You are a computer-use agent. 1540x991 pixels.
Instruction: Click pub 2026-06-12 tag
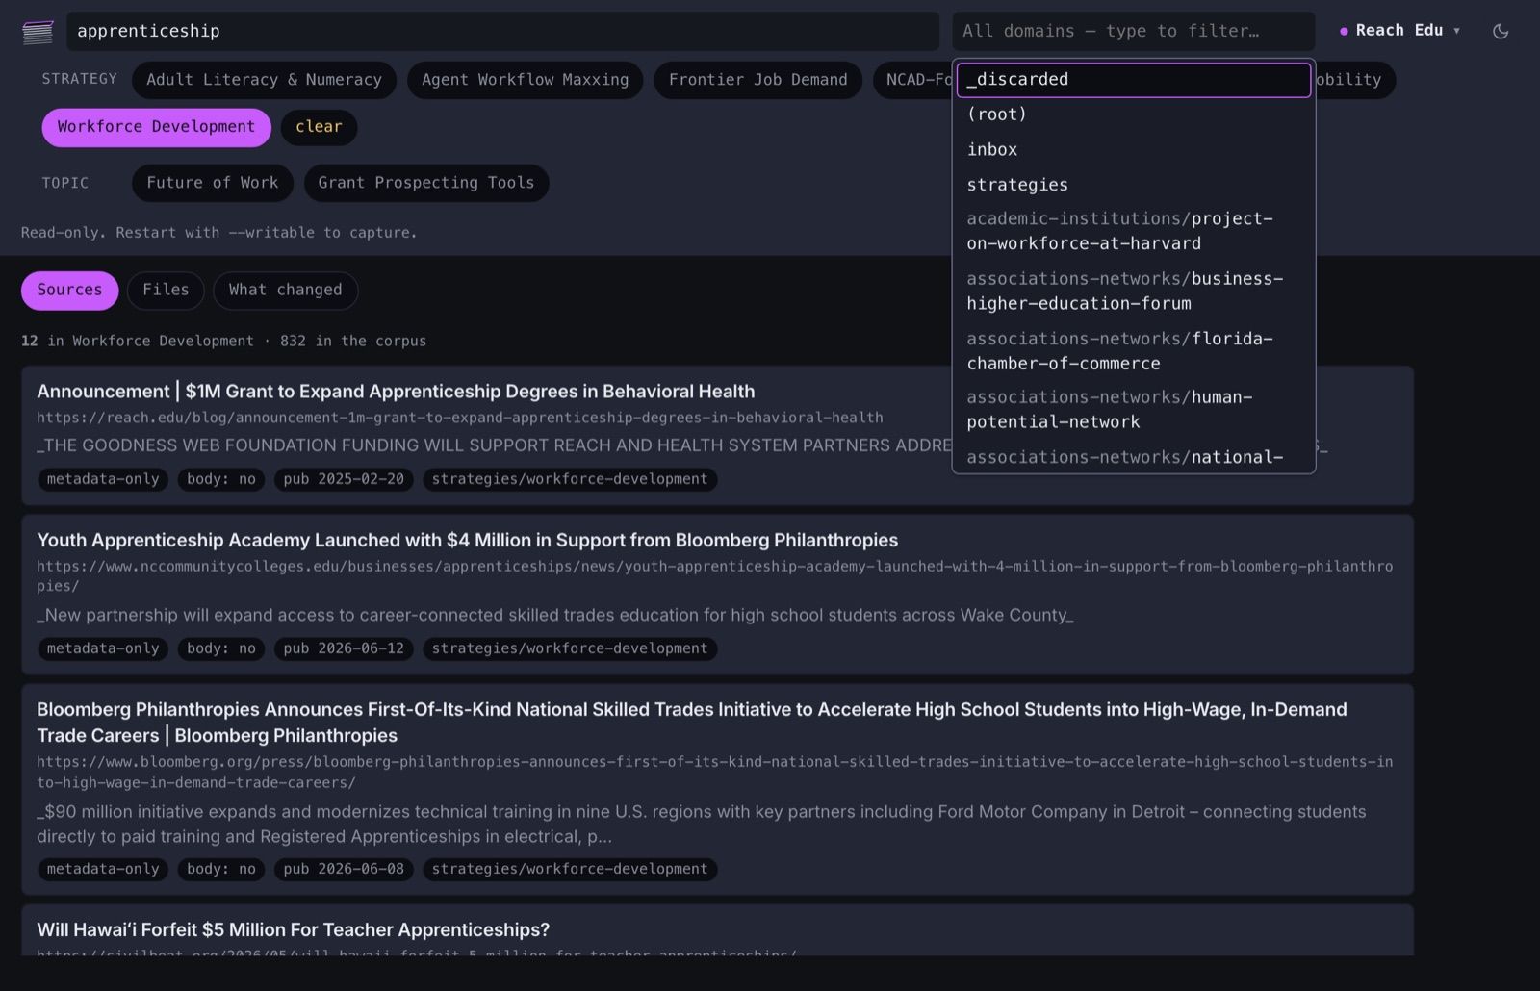(344, 648)
